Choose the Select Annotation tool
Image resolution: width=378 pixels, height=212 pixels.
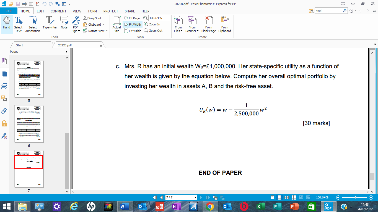pos(33,24)
